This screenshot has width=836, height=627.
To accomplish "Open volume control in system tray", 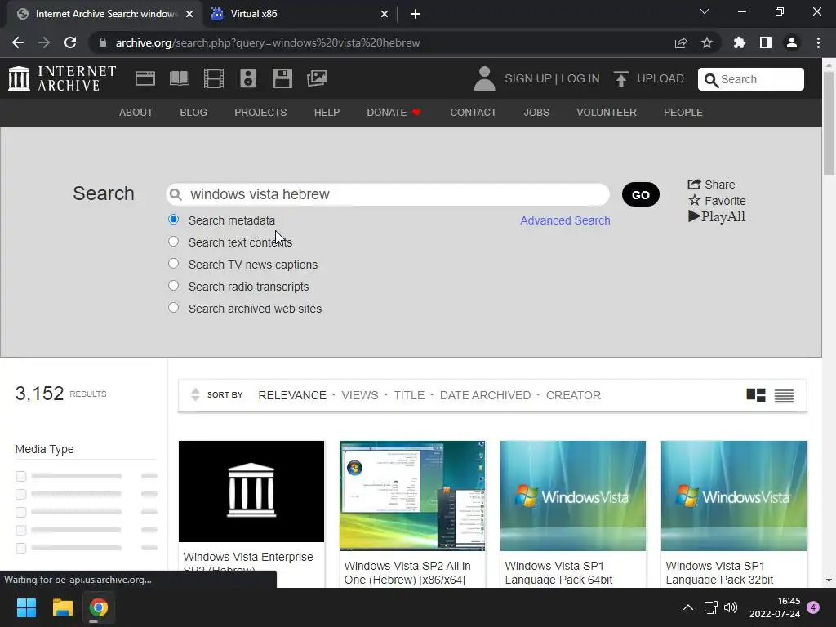I will click(731, 607).
